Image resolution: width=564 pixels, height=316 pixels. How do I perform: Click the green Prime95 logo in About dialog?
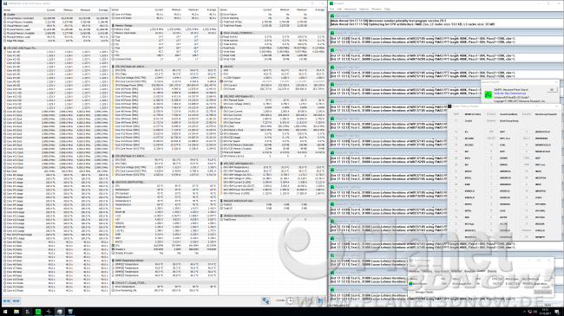[489, 94]
